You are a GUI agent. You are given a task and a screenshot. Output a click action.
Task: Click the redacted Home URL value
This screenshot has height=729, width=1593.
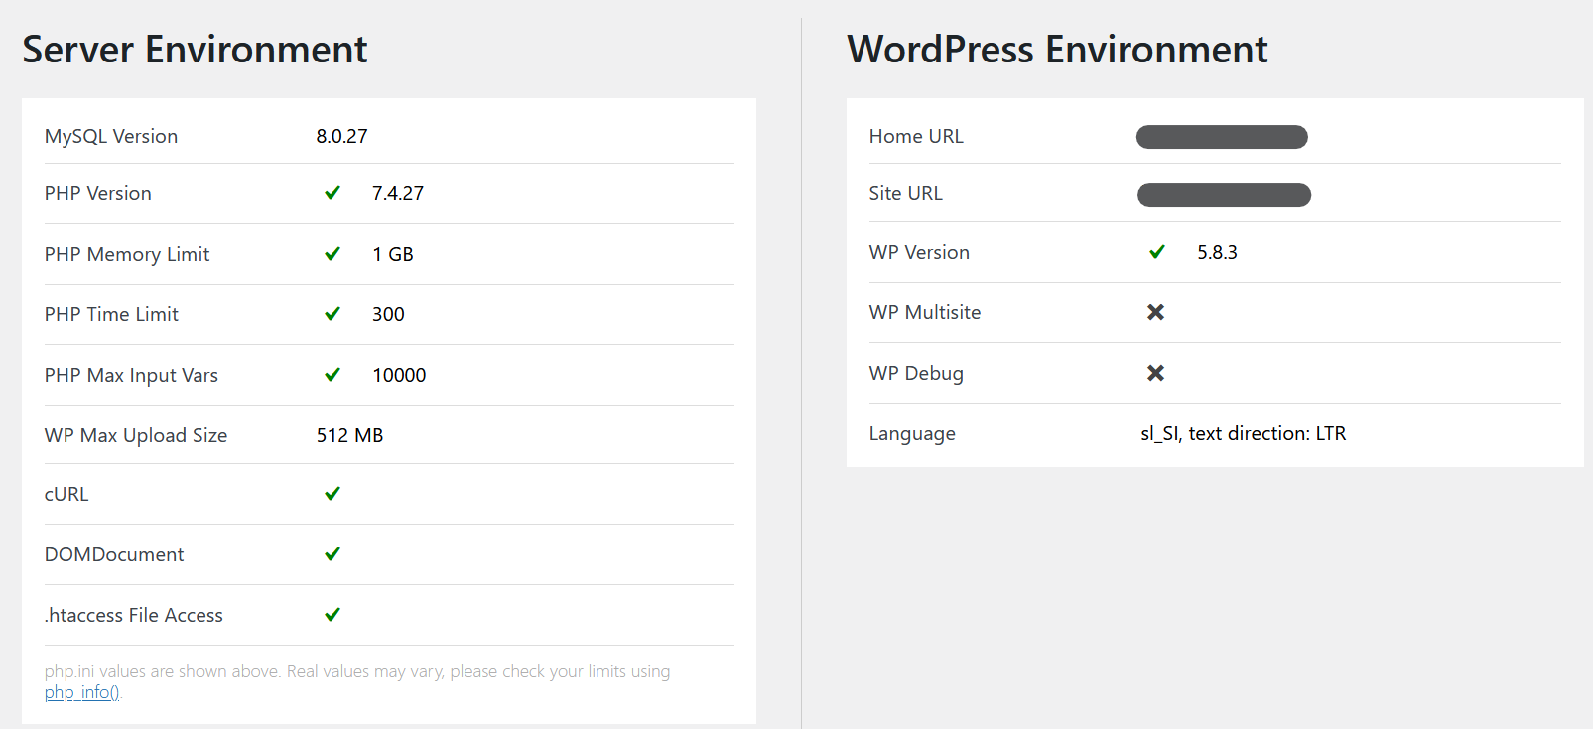tap(1222, 137)
